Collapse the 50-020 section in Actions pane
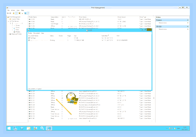196x137 pixels. (187, 26)
